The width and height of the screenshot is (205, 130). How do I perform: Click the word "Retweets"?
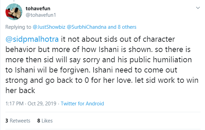click(20, 121)
